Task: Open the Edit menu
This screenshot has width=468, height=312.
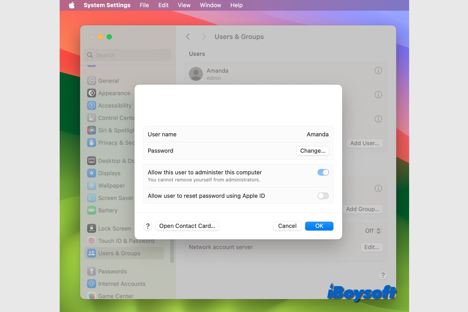Action: [x=163, y=5]
